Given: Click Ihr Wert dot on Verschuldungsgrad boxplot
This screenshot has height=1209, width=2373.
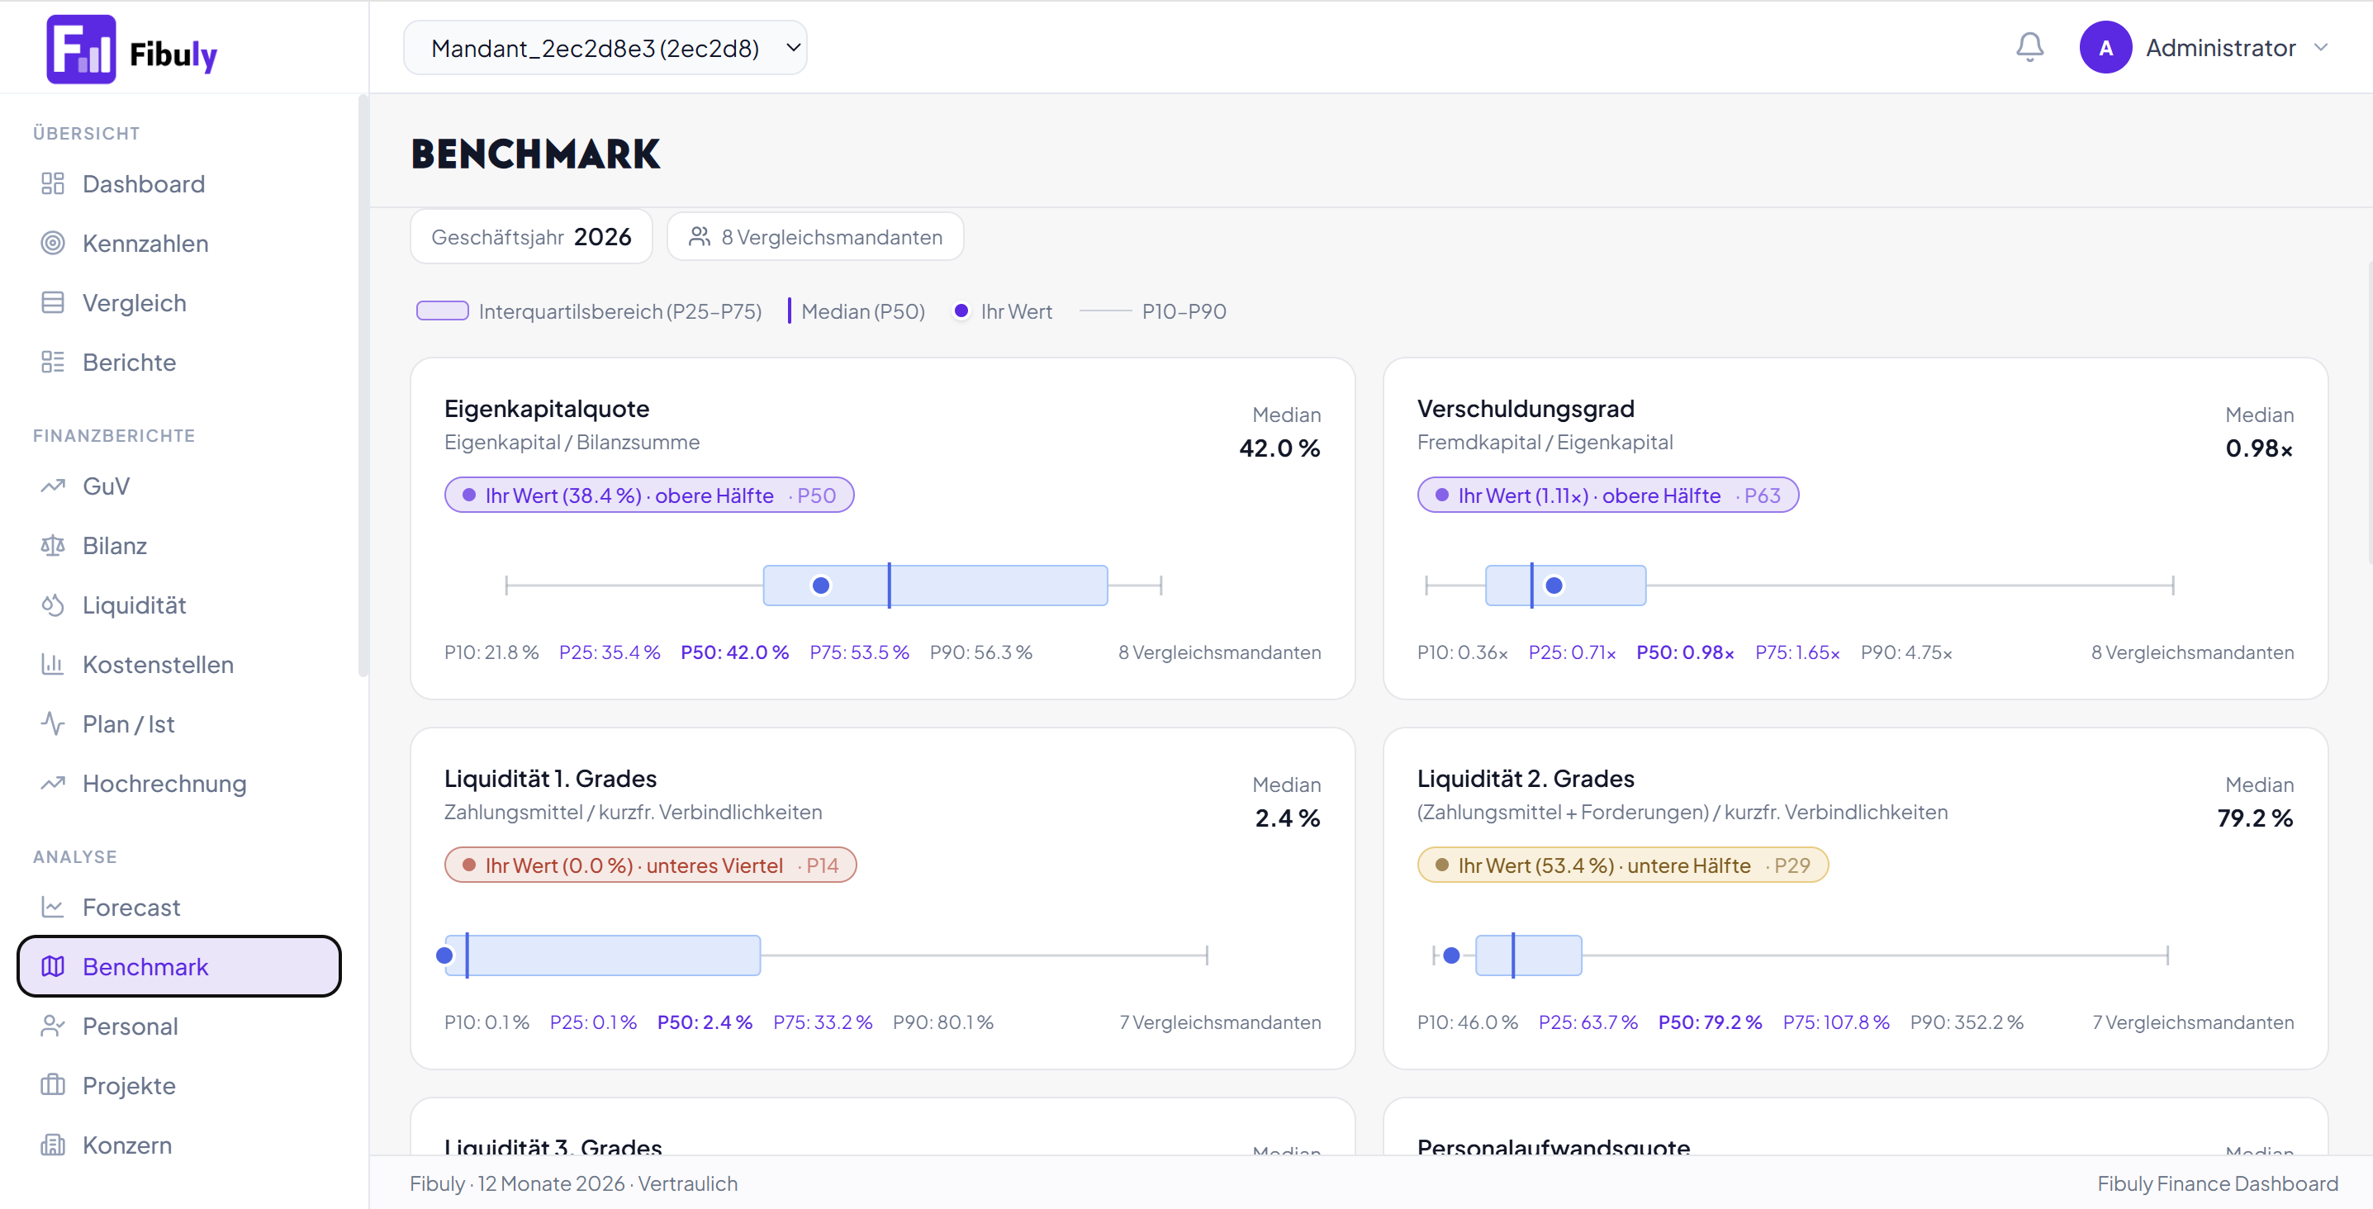Looking at the screenshot, I should point(1554,586).
